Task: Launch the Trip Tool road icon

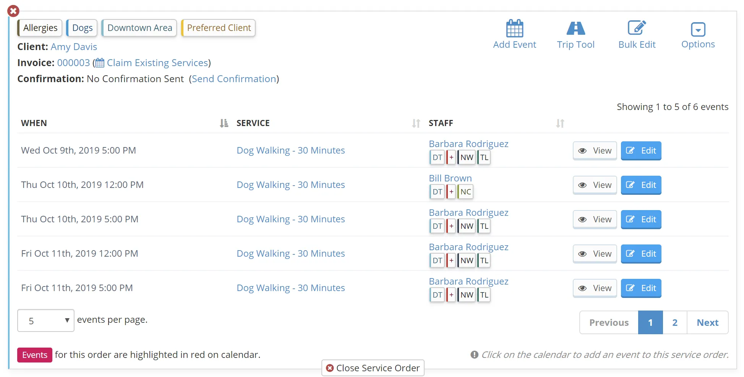Action: pyautogui.click(x=575, y=28)
